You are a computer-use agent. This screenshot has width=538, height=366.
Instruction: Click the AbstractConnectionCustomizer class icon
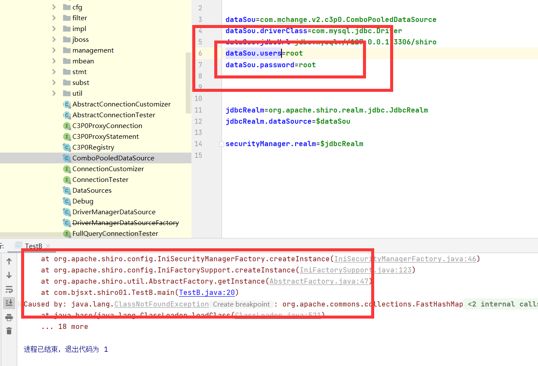click(66, 104)
